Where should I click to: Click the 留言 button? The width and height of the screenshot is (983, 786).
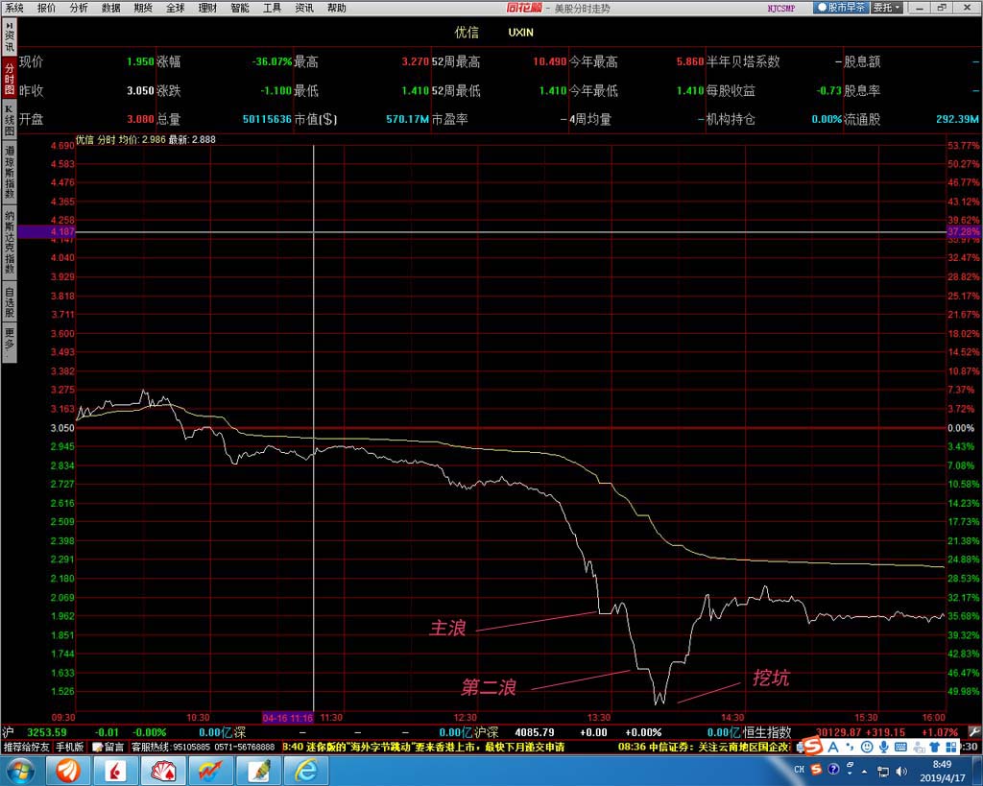point(108,747)
